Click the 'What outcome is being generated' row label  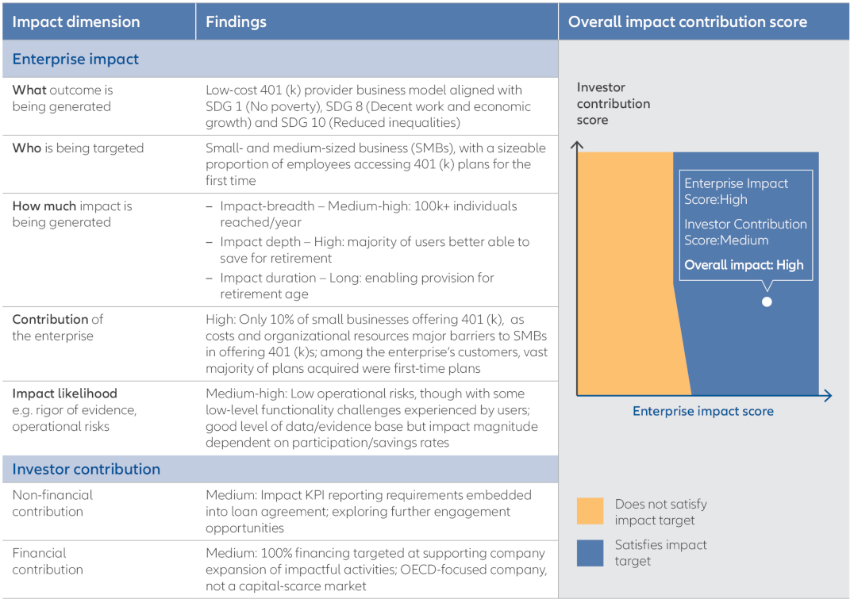click(62, 98)
